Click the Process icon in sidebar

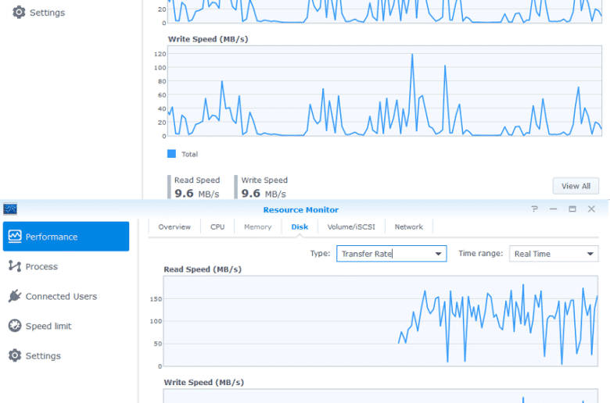[x=15, y=266]
